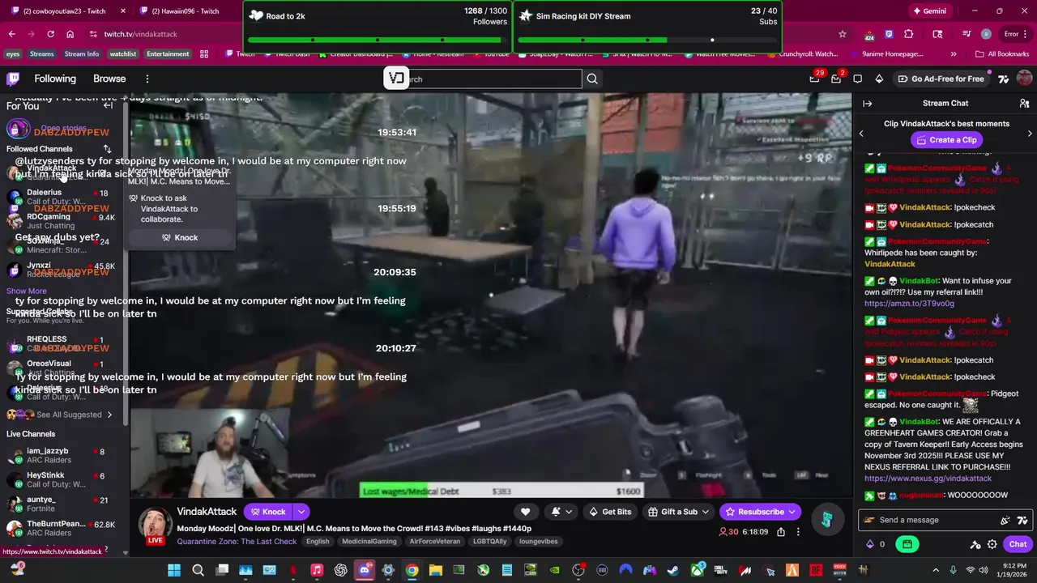Click Show More in followed channels

pos(27,291)
